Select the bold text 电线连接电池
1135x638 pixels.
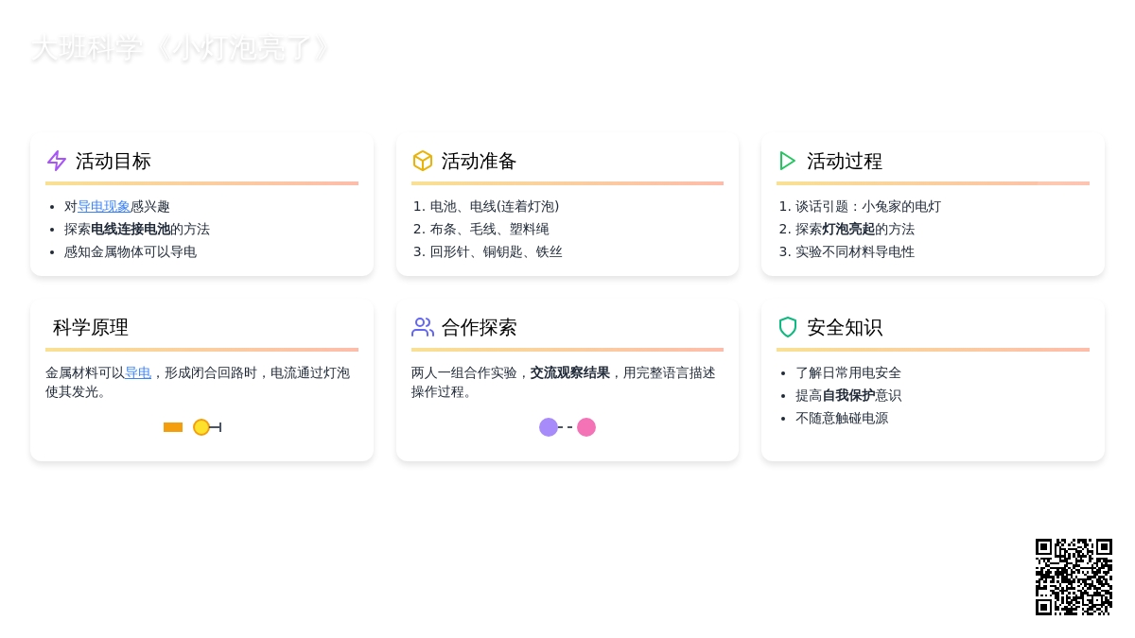(x=131, y=229)
